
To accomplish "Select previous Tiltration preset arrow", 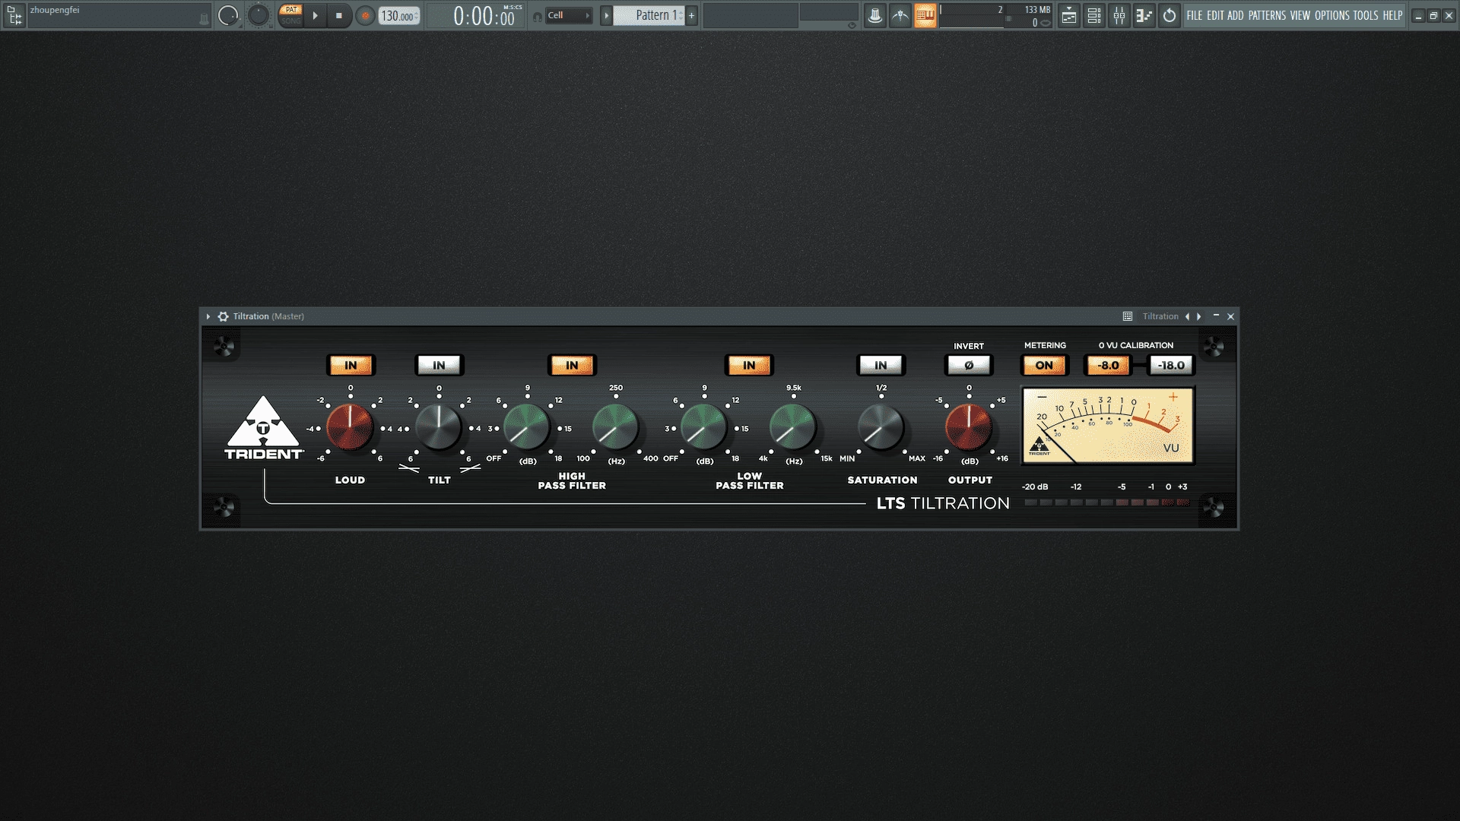I will tap(1187, 316).
